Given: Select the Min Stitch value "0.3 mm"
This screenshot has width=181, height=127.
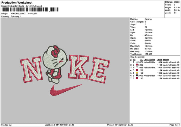Looking at the screenshot, I should point(148,49).
